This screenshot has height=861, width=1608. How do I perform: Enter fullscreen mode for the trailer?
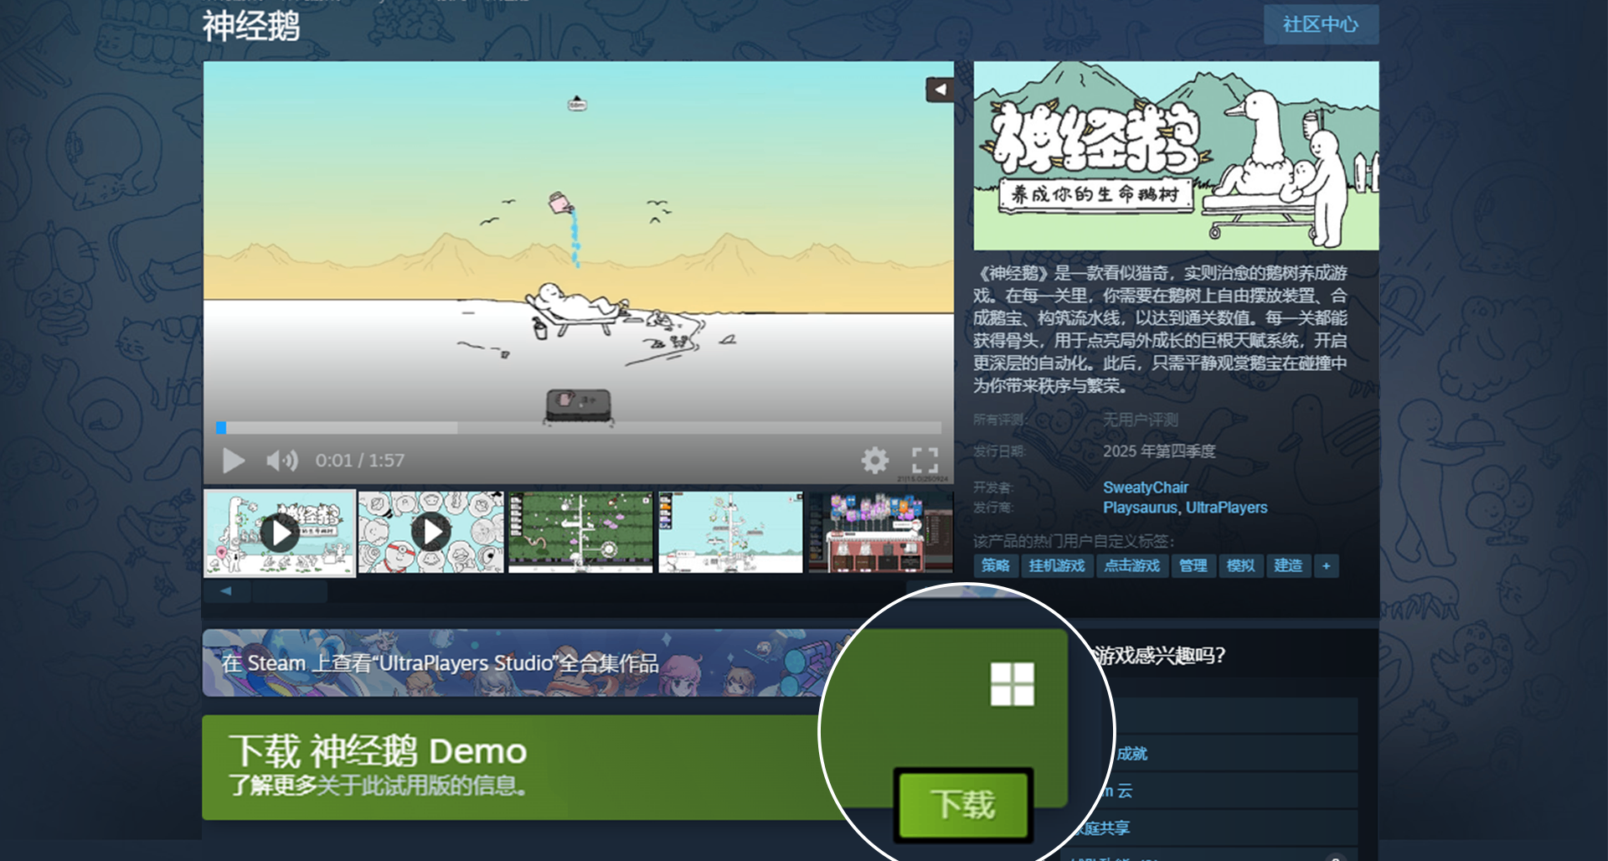click(925, 460)
